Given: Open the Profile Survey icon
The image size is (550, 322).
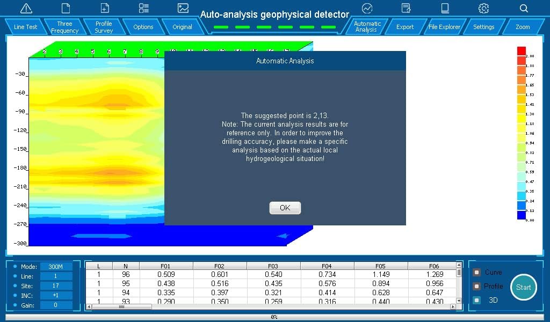Looking at the screenshot, I should pos(104,8).
